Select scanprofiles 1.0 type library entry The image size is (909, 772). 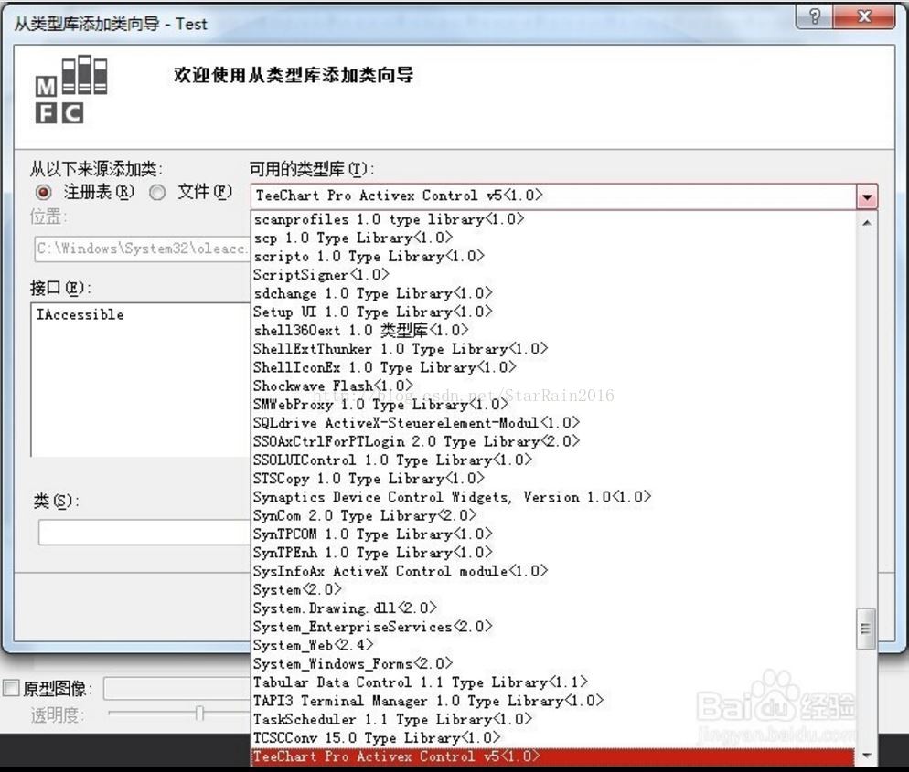(553, 219)
